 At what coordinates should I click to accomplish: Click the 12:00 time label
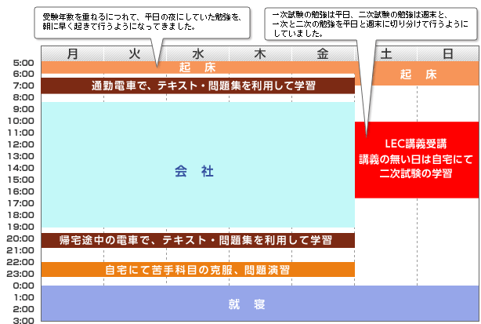[21, 144]
